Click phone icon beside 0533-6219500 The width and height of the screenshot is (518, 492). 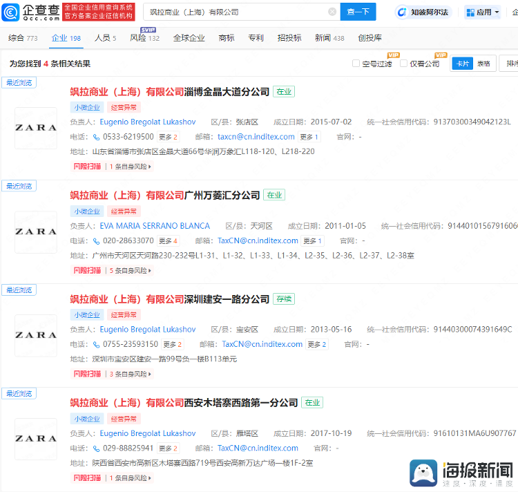96,137
